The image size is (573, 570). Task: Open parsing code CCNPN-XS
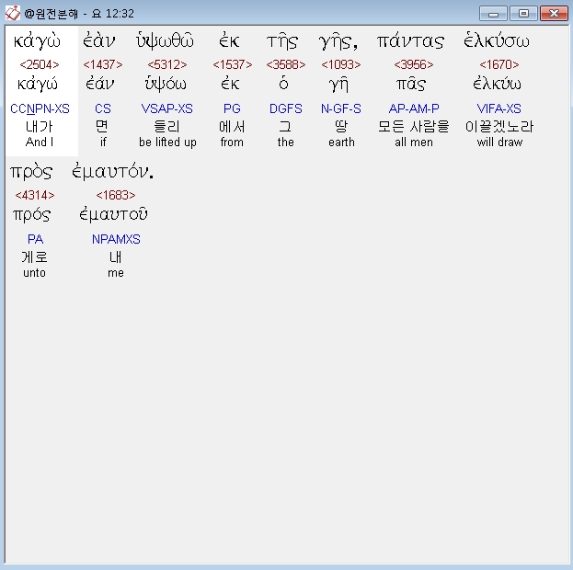40,108
